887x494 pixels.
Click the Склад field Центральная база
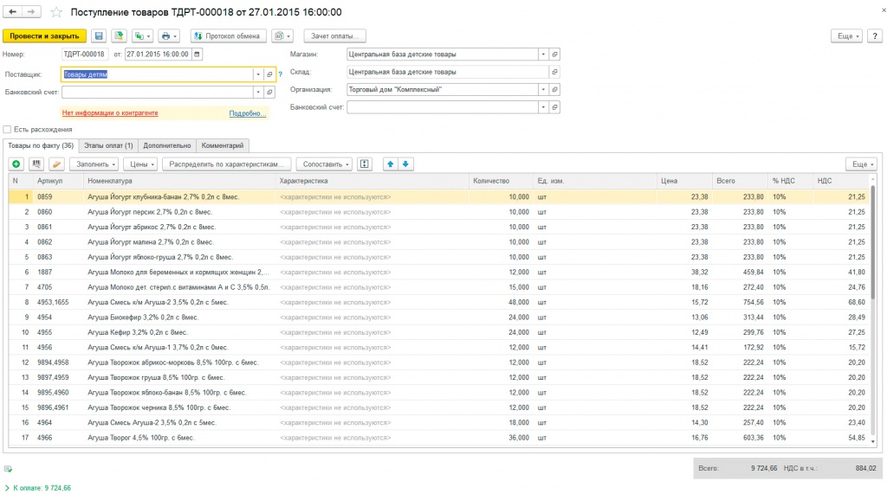[447, 72]
